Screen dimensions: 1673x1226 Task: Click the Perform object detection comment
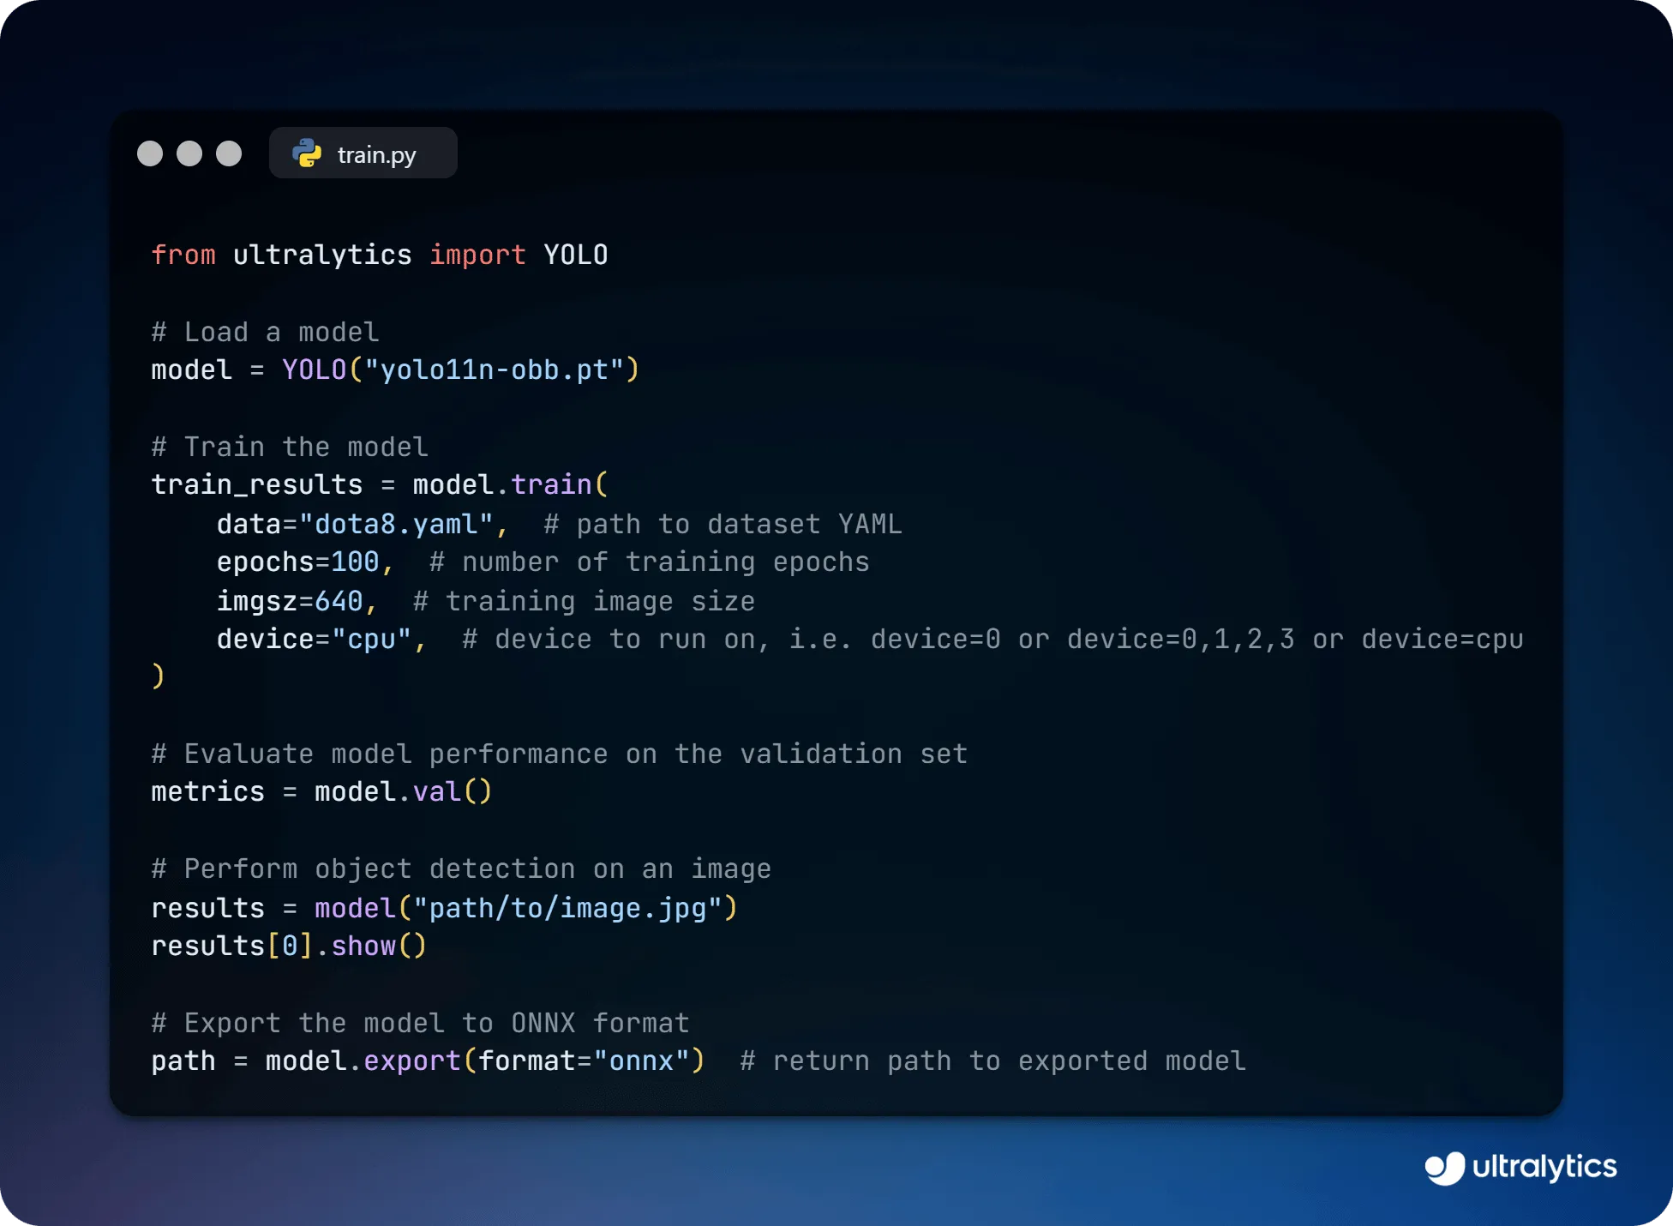461,868
